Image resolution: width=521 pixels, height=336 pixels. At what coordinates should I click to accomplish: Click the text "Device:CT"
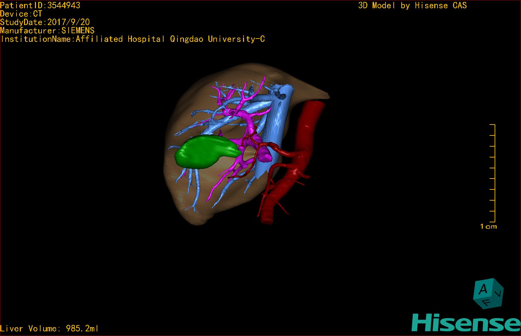[21, 14]
